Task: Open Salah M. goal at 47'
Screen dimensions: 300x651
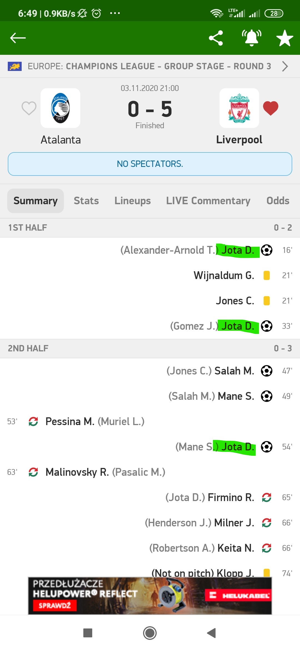Action: pos(234,371)
